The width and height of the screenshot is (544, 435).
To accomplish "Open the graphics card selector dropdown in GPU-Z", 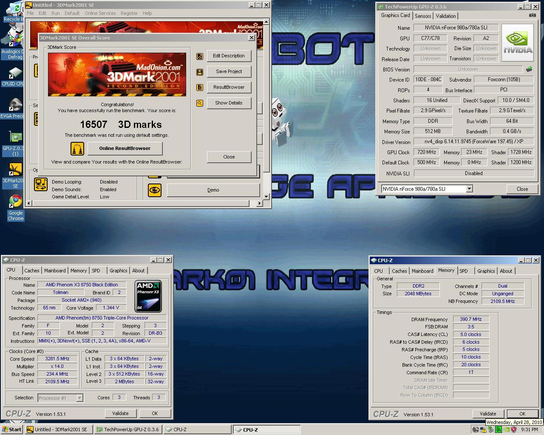I will click(x=469, y=189).
